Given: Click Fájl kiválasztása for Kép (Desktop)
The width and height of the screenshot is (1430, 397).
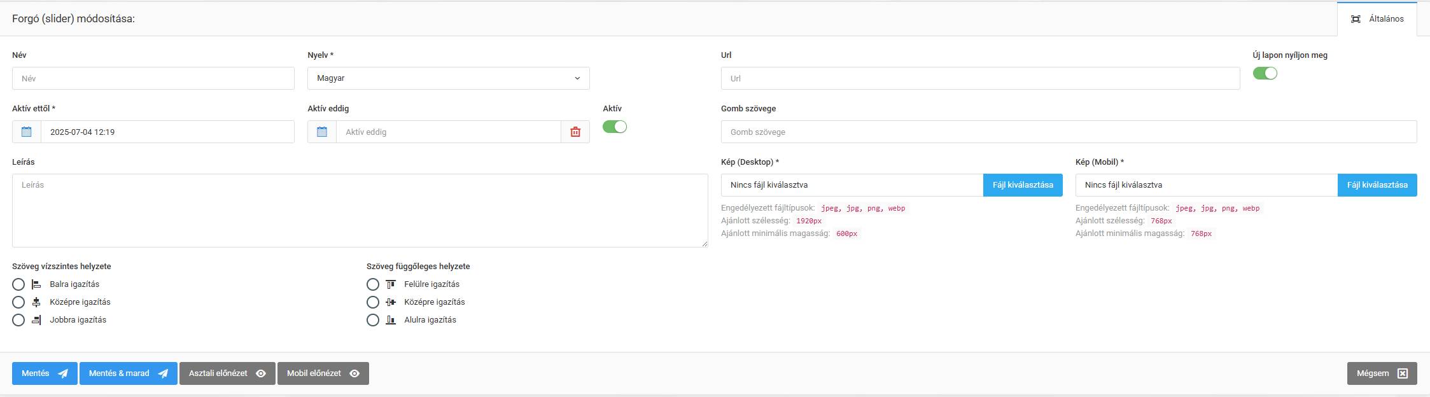Looking at the screenshot, I should (x=1022, y=185).
